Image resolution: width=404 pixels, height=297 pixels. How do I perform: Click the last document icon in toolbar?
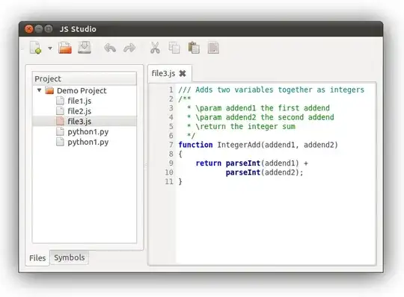coord(213,48)
